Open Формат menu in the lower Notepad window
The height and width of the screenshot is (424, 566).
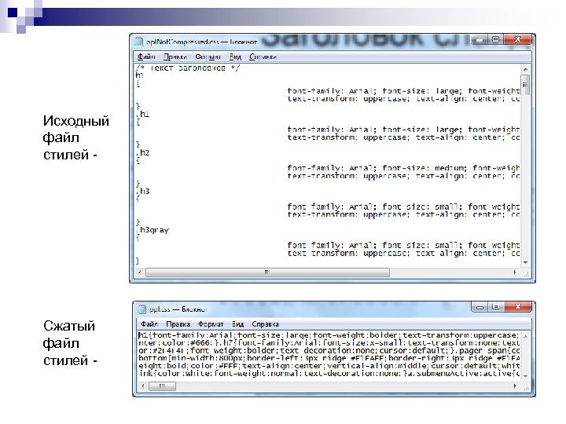click(x=211, y=323)
